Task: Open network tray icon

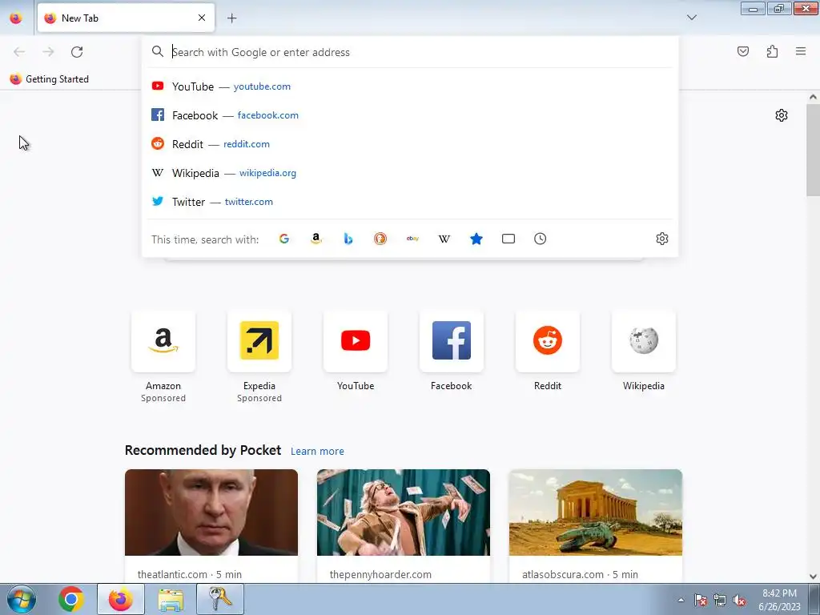Action: 720,601
